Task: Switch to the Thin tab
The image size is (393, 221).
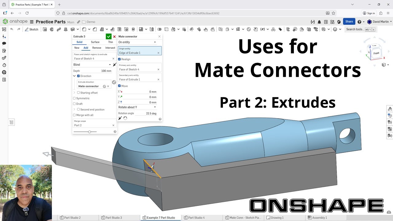Action: click(x=111, y=42)
